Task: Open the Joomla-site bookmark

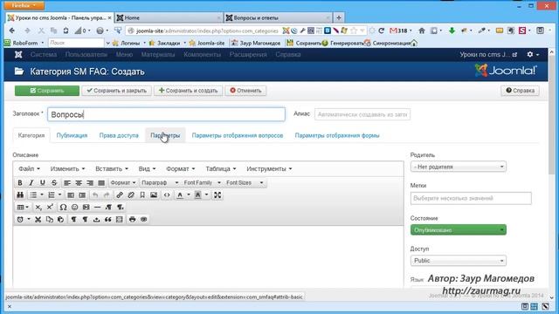Action: coord(207,43)
